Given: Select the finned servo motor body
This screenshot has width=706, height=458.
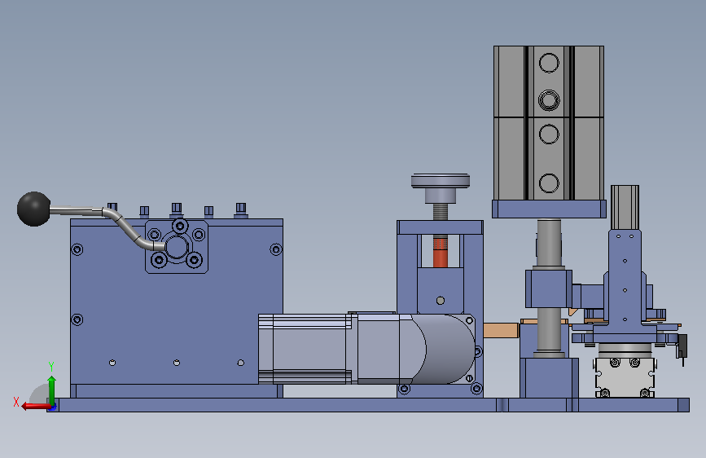Looking at the screenshot, I should (305, 350).
